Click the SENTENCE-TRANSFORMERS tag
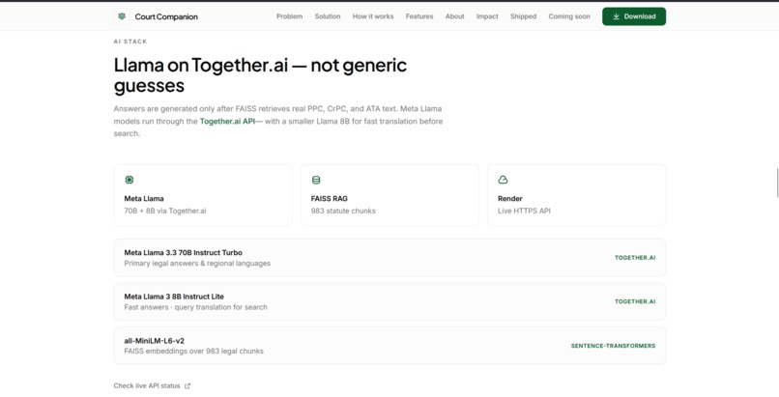 (x=613, y=346)
